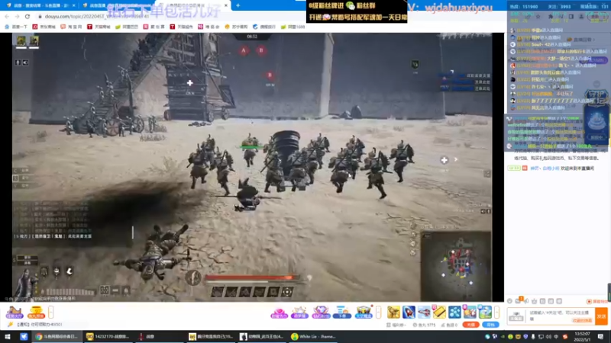
Task: Open the 携程旅行 bookmark
Action: [264, 27]
